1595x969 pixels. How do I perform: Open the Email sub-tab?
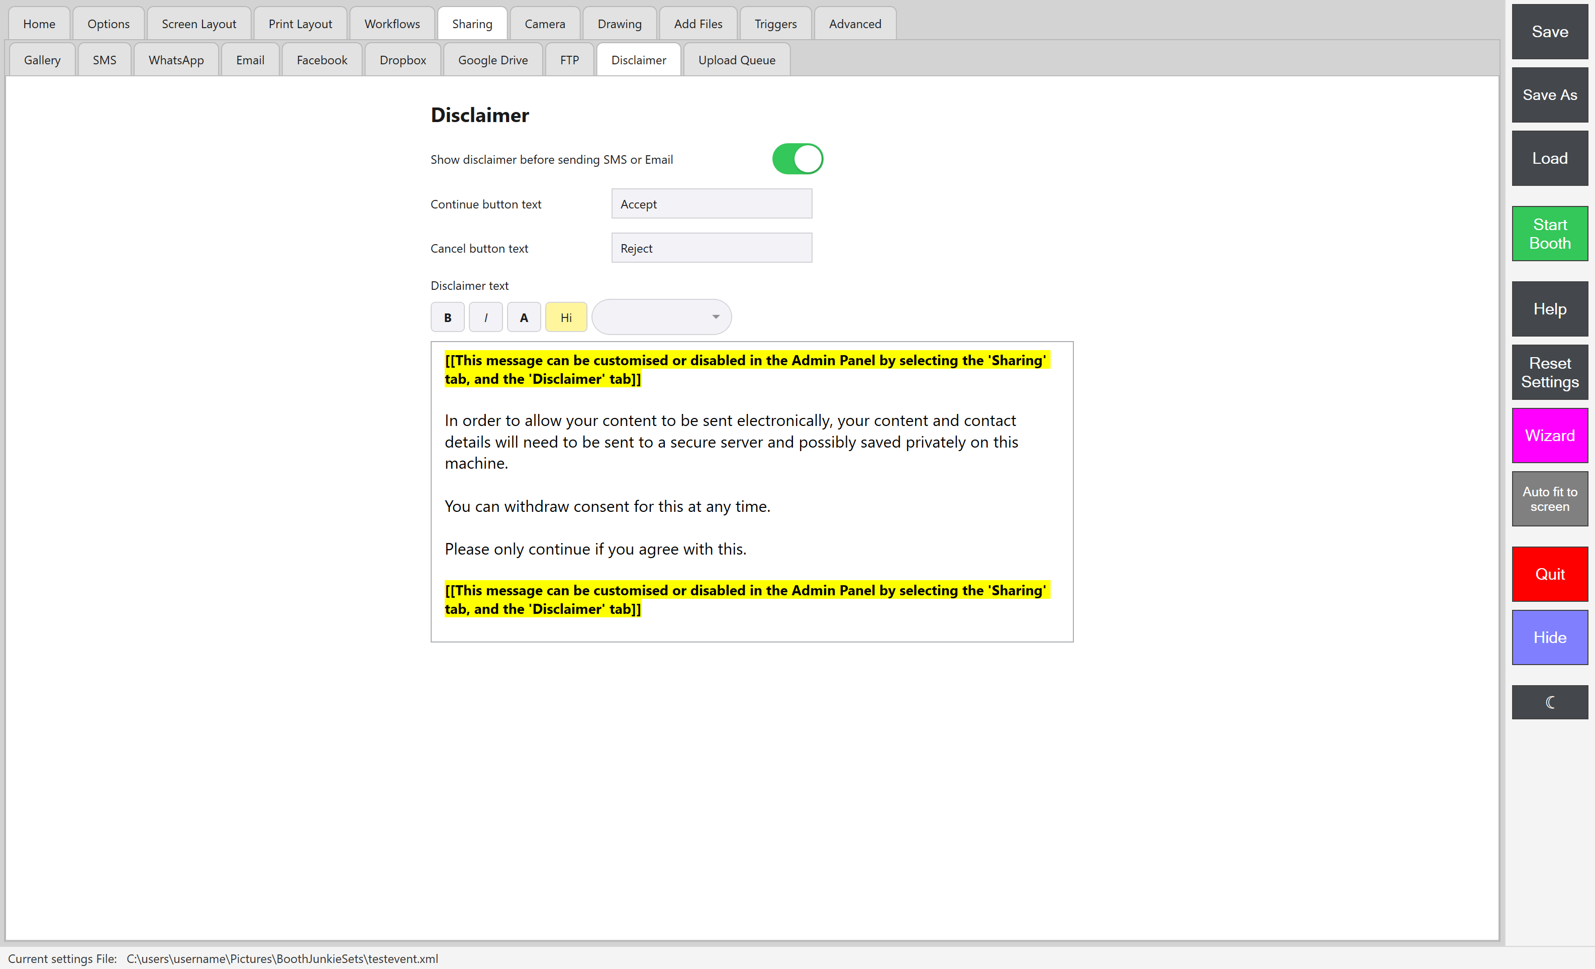click(x=250, y=60)
